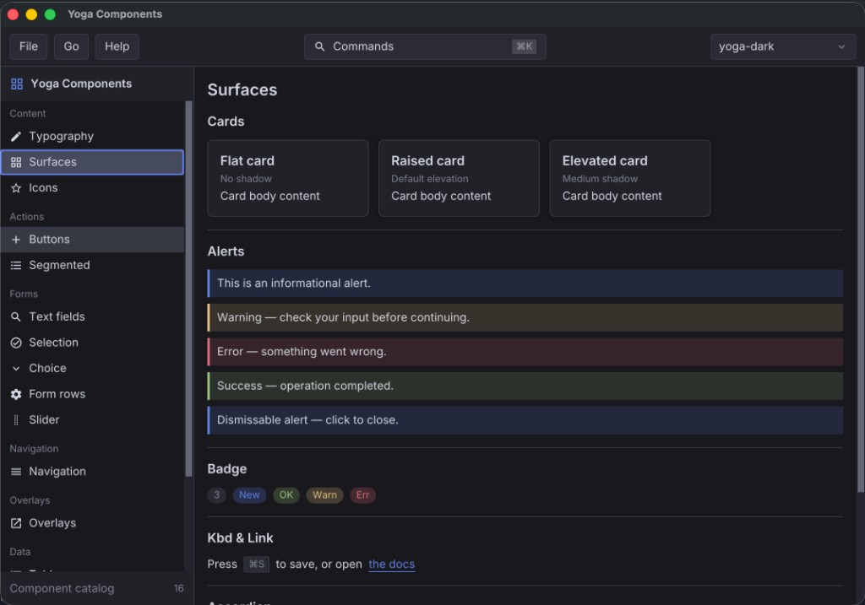Click the ⌘S keyboard key badge
This screenshot has height=605, width=865.
pos(257,564)
